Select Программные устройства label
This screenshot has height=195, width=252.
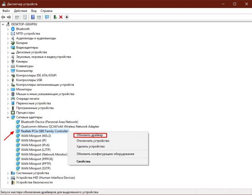35,108
